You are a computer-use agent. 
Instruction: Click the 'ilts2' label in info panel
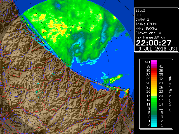point(140,11)
